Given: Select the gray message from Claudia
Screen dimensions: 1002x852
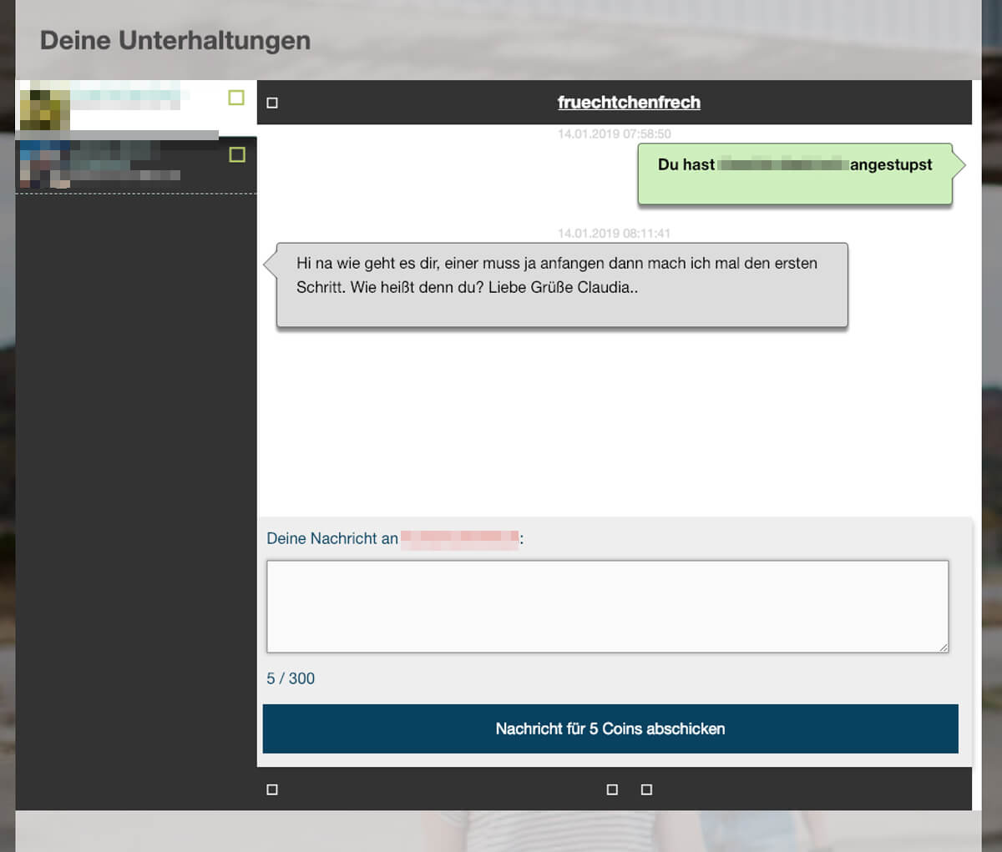Looking at the screenshot, I should (x=562, y=285).
